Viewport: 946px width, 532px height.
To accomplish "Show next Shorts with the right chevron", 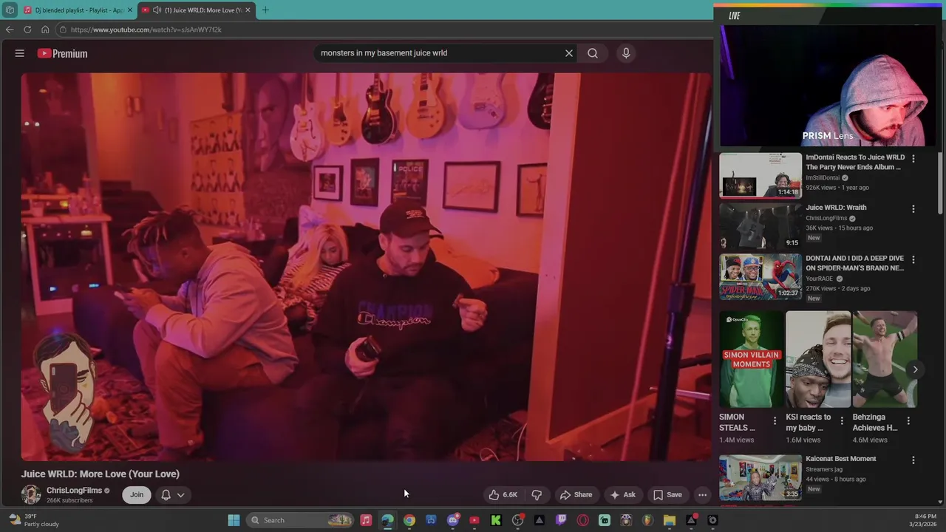I will tap(915, 369).
